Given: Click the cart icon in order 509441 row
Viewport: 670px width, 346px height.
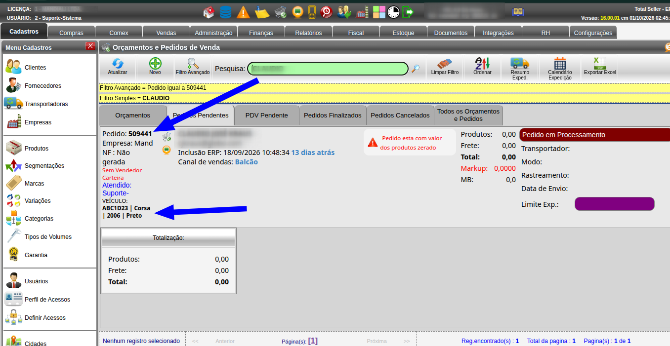Looking at the screenshot, I should point(167,137).
